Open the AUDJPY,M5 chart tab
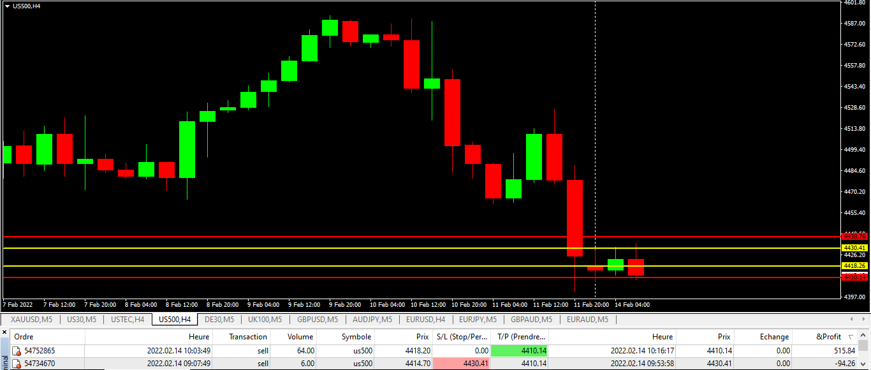This screenshot has width=871, height=370. (x=372, y=319)
